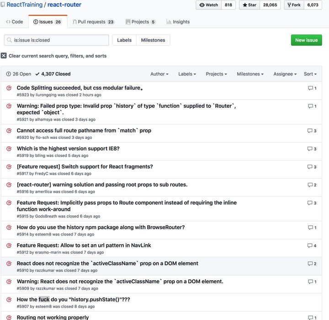Expand the Labels filter dropdown in list header
The height and width of the screenshot is (320, 329).
pos(187,74)
